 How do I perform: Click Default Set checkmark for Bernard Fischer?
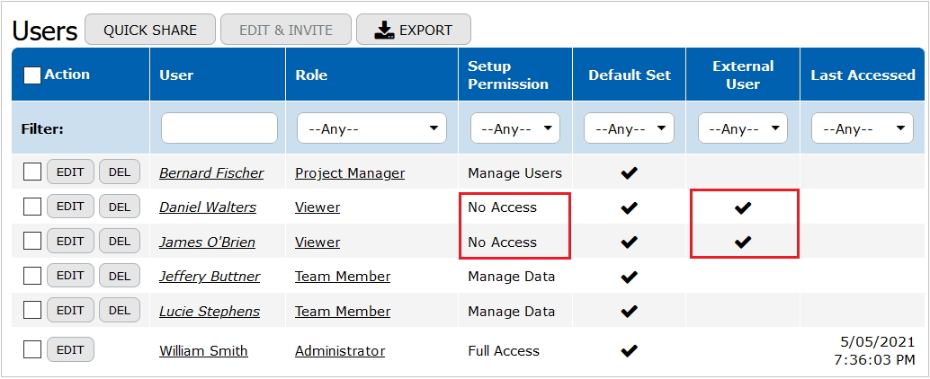629,173
